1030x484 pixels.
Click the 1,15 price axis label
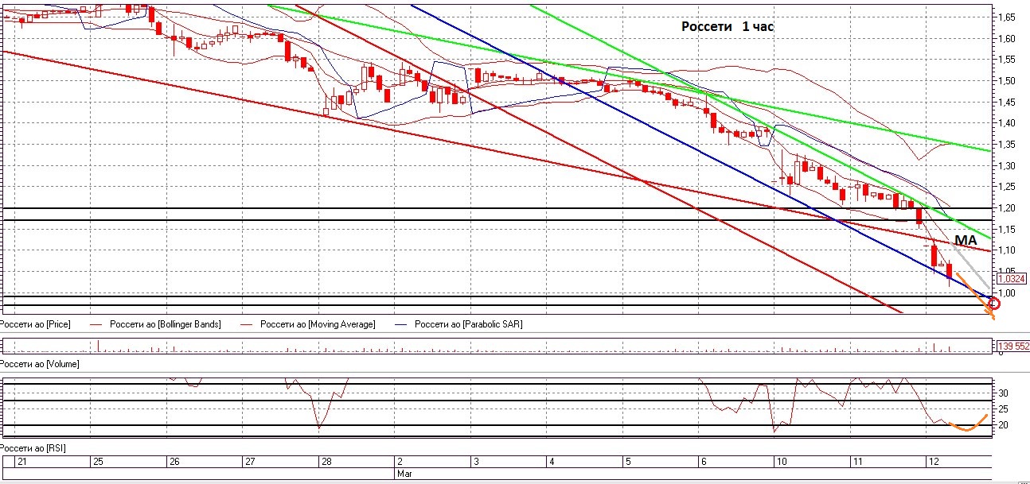pos(1005,230)
